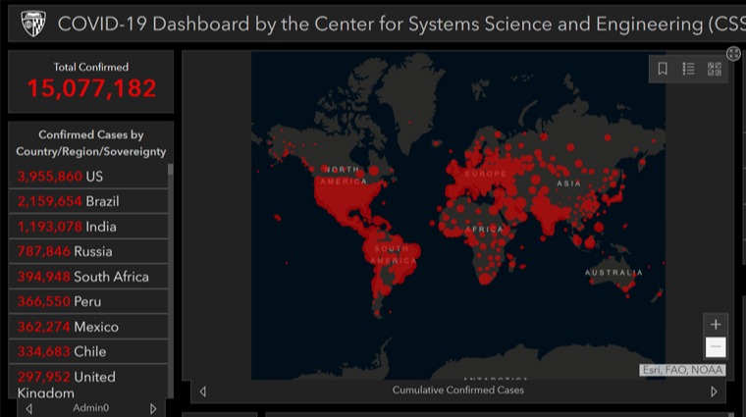Click previous arrow next to Admin0
Screen dimensions: 746x417
point(29,408)
